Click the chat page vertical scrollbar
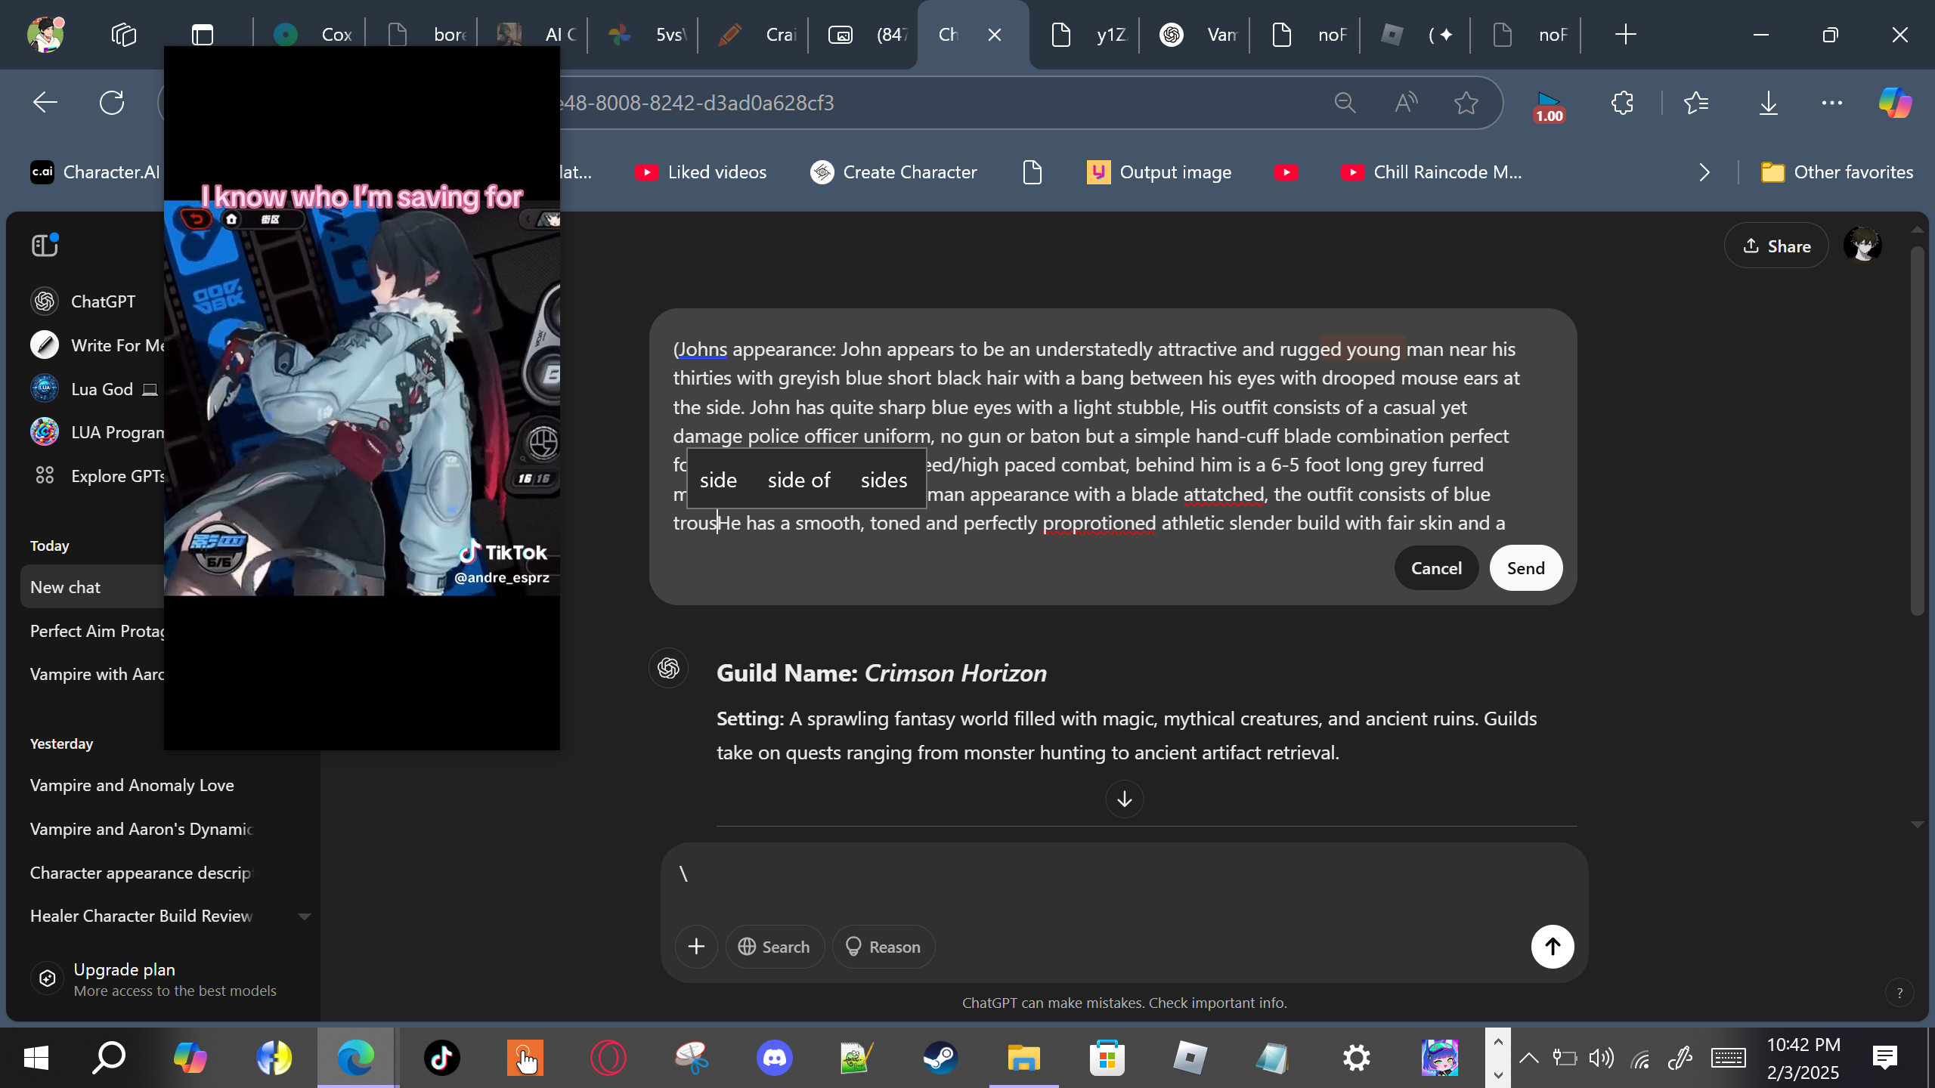Image resolution: width=1935 pixels, height=1088 pixels. tap(1917, 431)
